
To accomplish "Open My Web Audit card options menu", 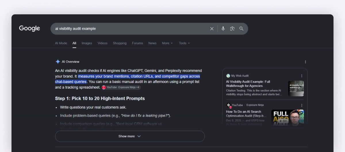I will click(x=302, y=76).
